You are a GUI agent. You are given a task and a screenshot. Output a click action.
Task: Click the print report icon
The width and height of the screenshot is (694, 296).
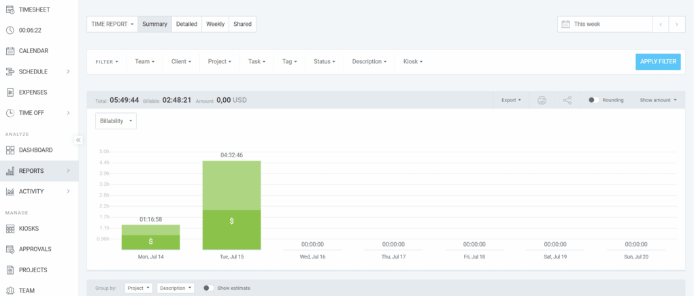(542, 100)
